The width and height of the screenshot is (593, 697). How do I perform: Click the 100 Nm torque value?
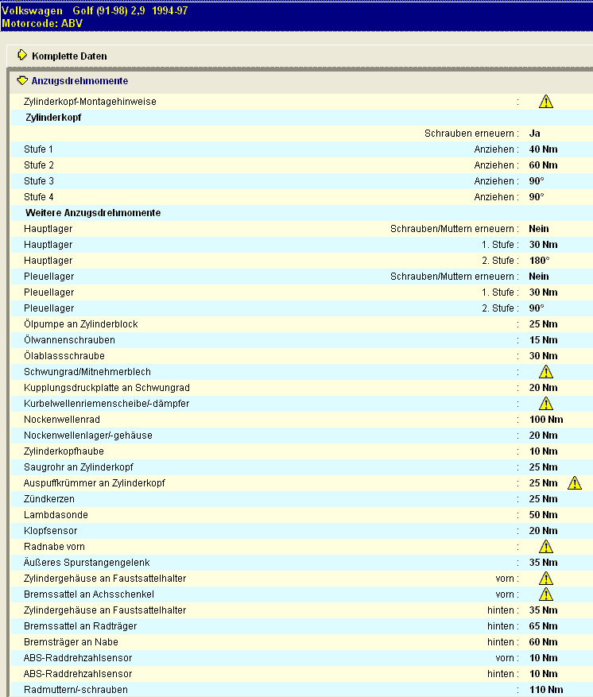545,420
